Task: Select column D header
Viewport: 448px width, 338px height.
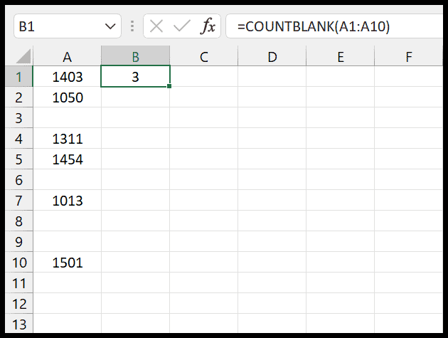Action: (x=272, y=57)
